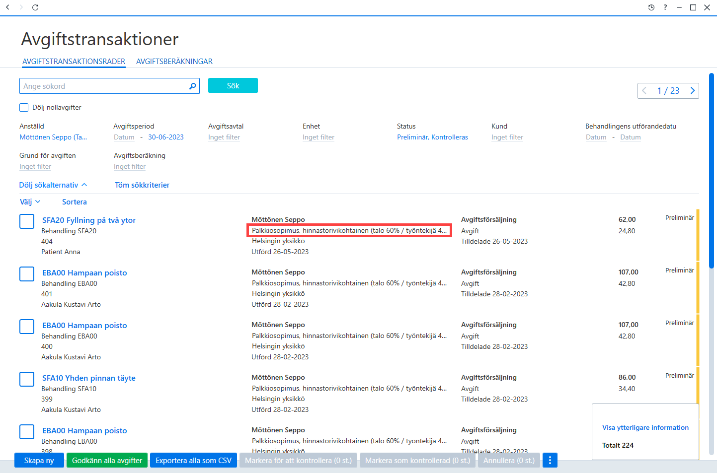Click the page indicator 1 / 23
Viewport: 717px width, 473px height.
click(668, 91)
